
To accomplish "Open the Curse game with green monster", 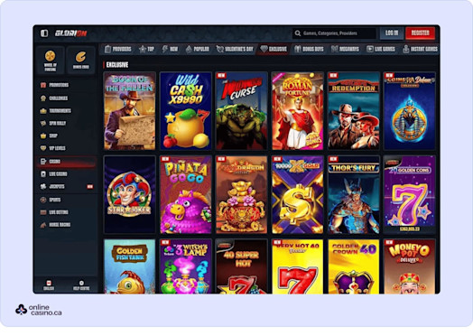I will 241,111.
